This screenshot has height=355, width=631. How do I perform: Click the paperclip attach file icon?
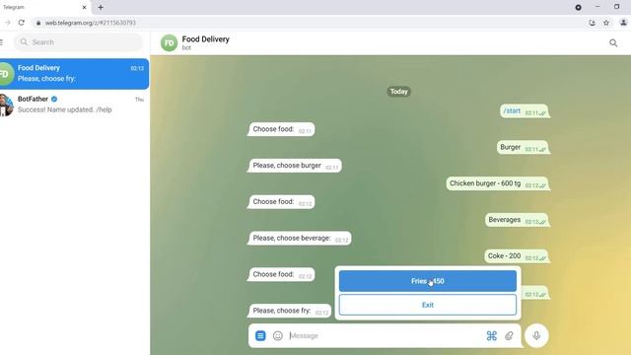(x=509, y=335)
